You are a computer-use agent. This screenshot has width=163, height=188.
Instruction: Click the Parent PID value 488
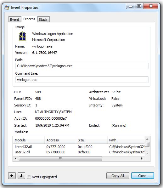click(x=38, y=99)
